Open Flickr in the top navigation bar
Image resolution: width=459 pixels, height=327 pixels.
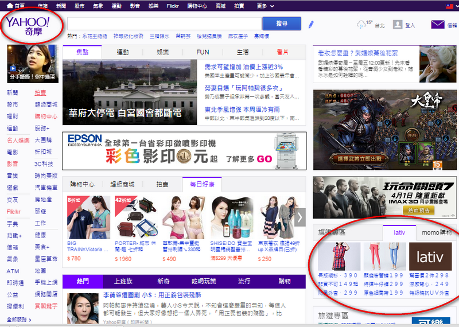(173, 6)
